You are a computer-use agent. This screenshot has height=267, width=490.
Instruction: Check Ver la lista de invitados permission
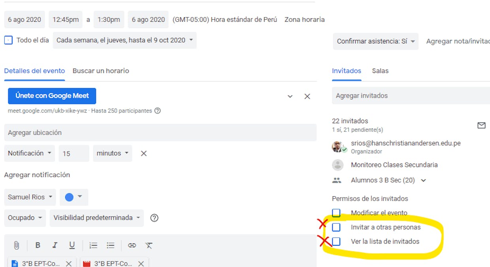(x=336, y=241)
